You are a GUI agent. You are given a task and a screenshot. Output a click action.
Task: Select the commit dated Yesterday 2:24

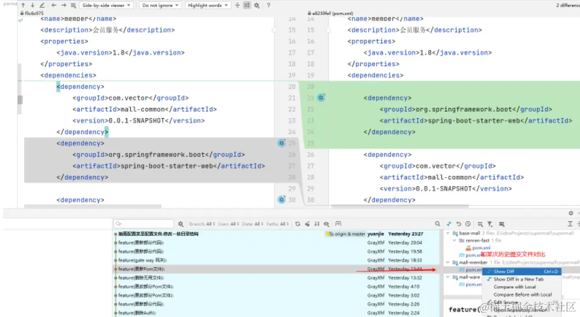pyautogui.click(x=277, y=313)
